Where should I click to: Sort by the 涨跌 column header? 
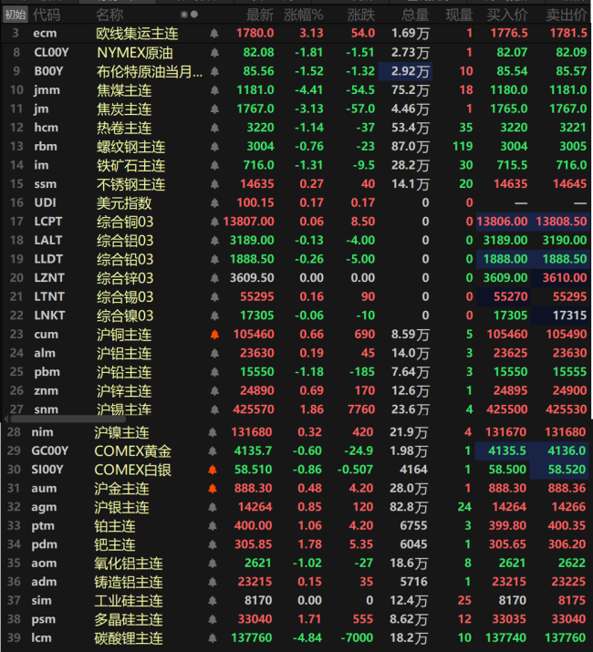point(360,15)
